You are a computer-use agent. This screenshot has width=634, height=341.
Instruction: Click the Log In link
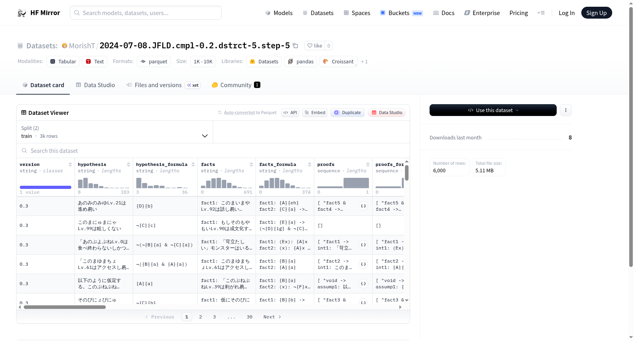pos(567,13)
